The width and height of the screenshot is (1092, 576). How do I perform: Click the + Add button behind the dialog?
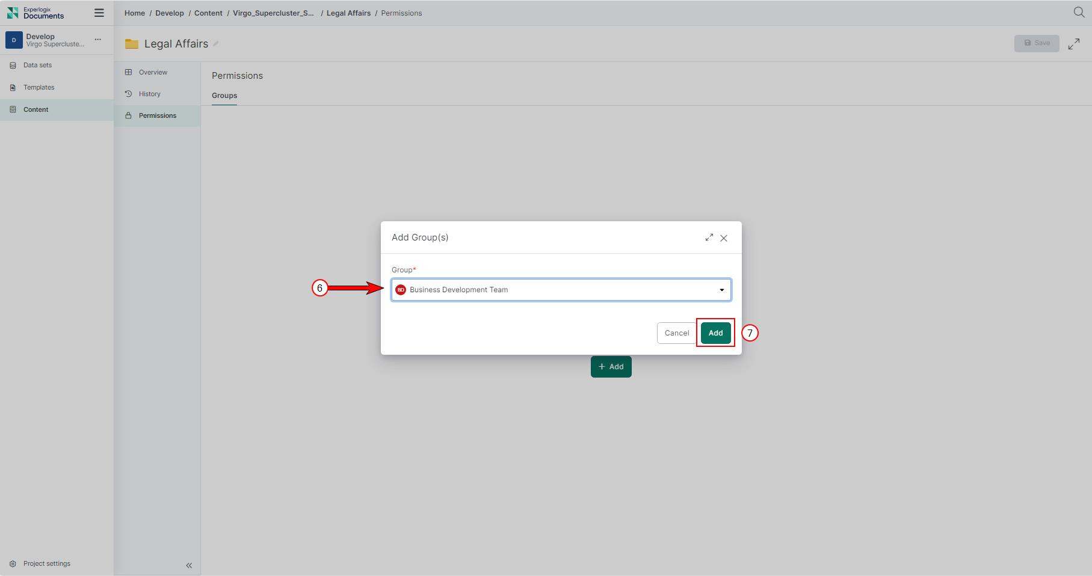tap(611, 367)
